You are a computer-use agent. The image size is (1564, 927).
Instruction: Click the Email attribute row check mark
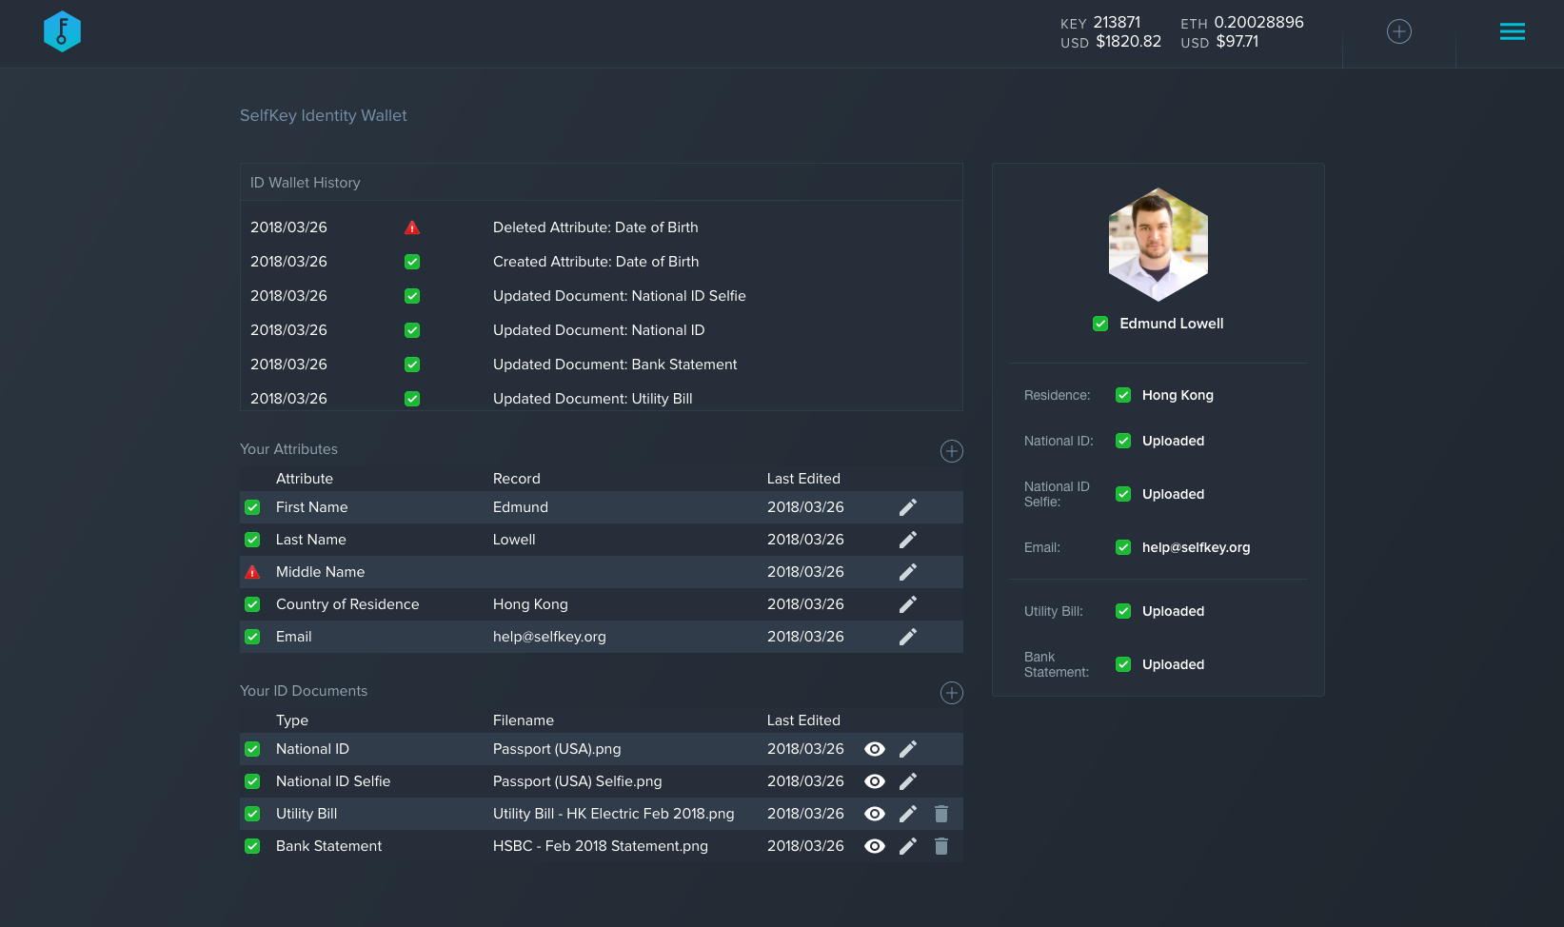[x=252, y=637]
